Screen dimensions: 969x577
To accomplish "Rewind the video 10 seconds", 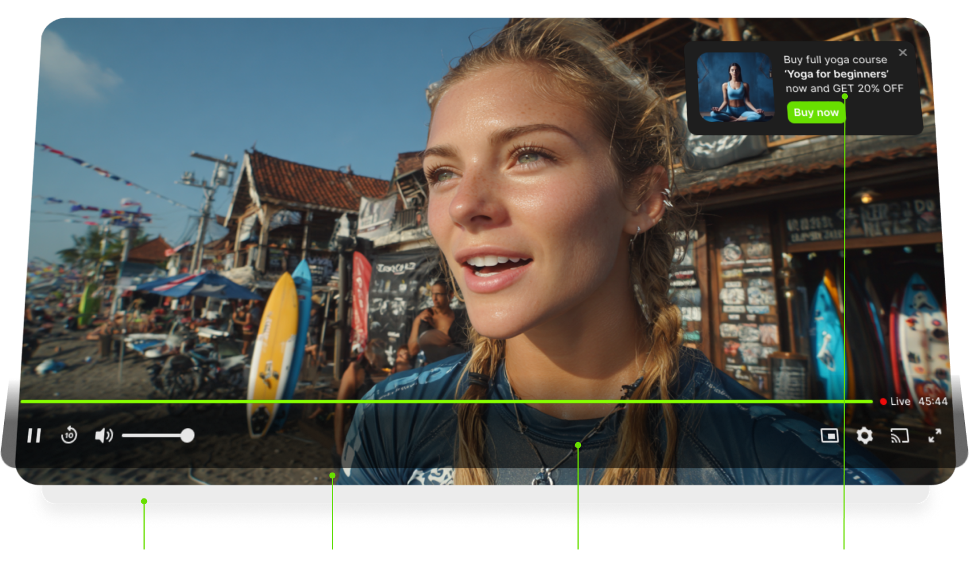I will (x=69, y=435).
